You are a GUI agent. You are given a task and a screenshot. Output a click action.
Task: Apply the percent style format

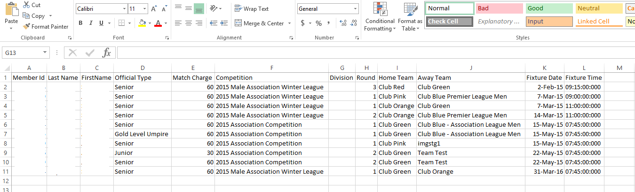[x=318, y=23]
